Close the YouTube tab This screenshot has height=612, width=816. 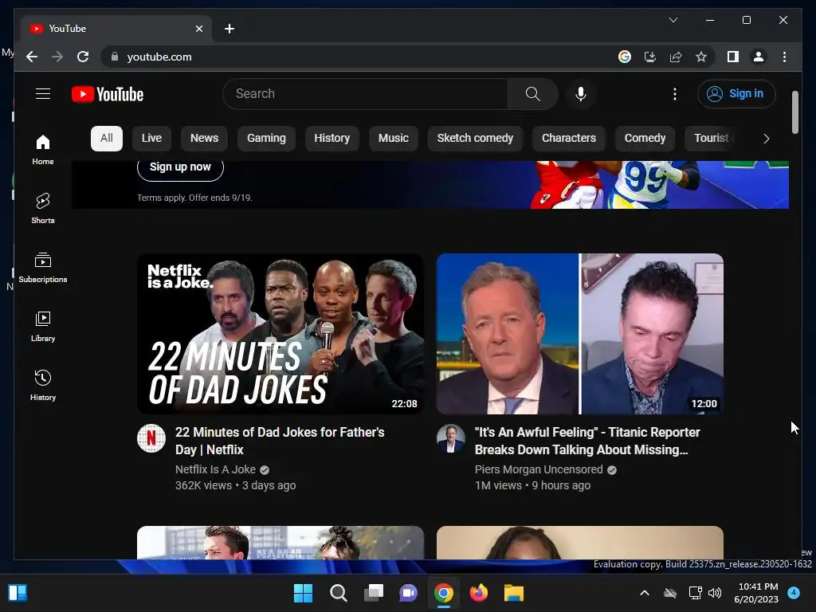tap(198, 29)
